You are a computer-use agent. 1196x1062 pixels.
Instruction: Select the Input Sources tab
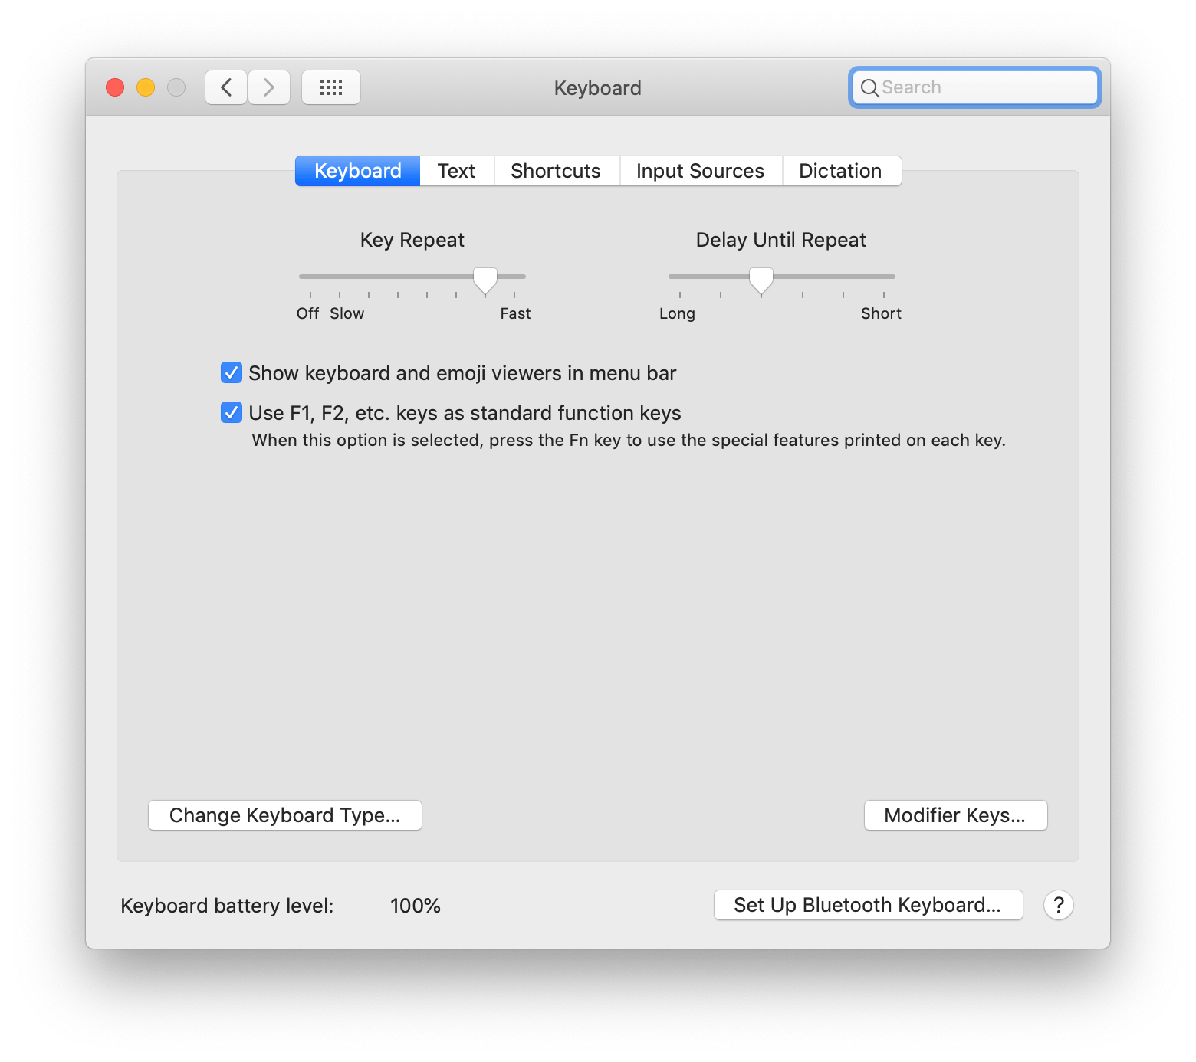[x=700, y=171]
